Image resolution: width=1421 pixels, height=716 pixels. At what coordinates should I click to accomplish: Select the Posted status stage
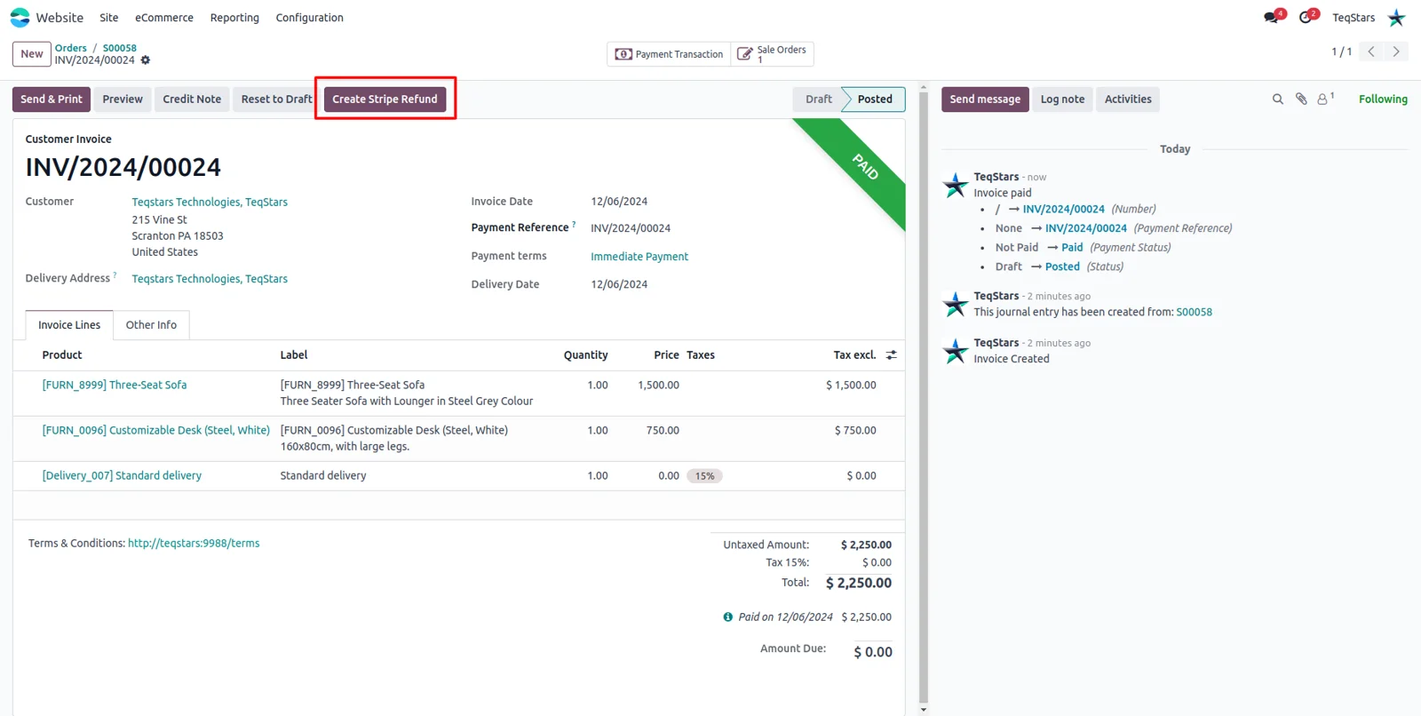875,99
